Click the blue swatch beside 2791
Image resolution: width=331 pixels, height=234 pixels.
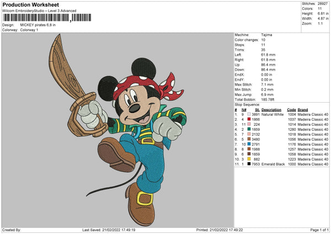pos(249,144)
